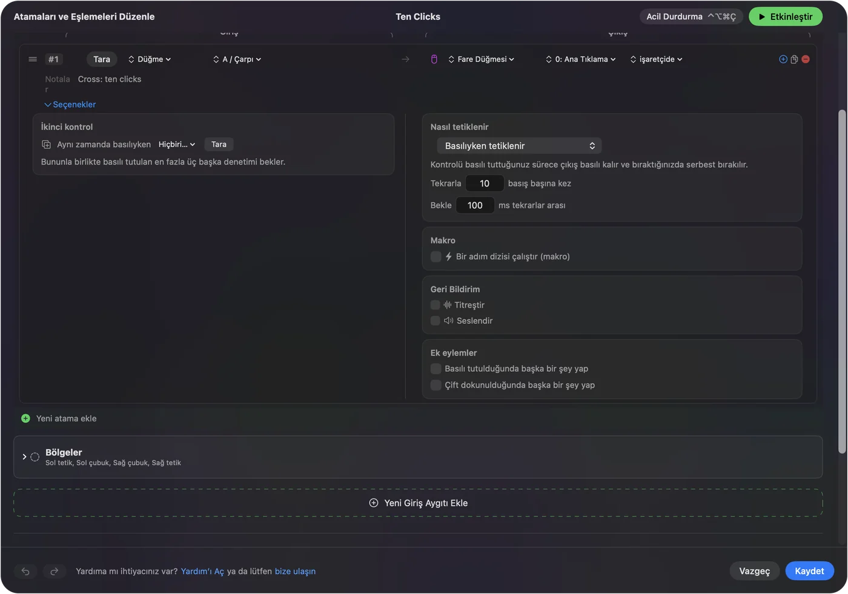The height and width of the screenshot is (594, 848).
Task: Click the overlapping squares icon in İkinci kontrol
Action: tap(46, 145)
